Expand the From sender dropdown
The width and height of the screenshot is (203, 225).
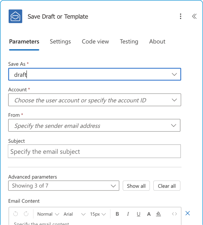click(x=174, y=126)
